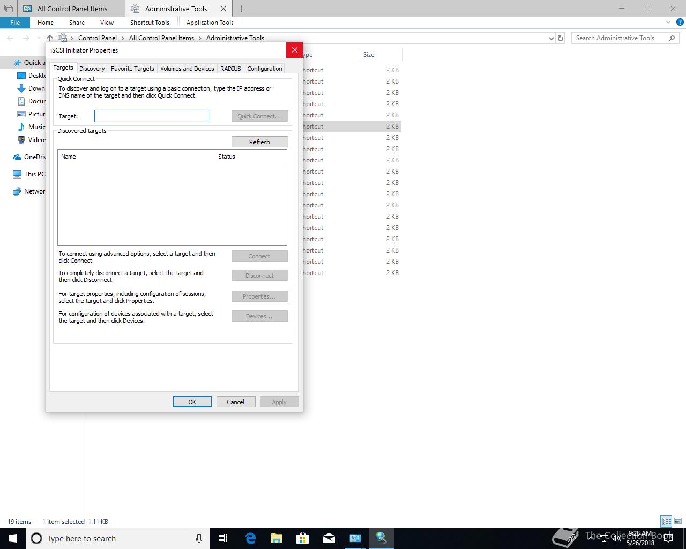Screen dimensions: 686x549
Task: Click the Help question mark icon
Action: [x=680, y=23]
